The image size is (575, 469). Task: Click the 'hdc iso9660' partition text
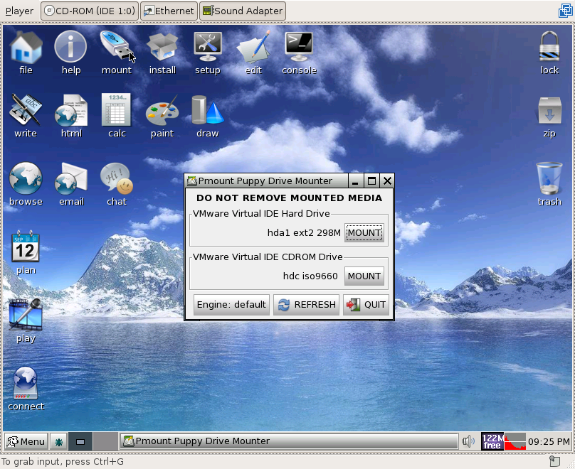(x=310, y=276)
